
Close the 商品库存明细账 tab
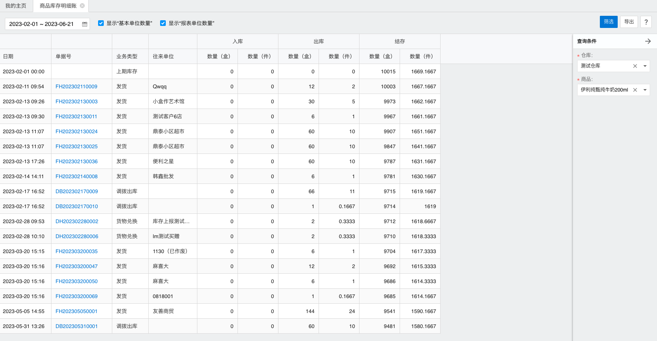(x=82, y=6)
